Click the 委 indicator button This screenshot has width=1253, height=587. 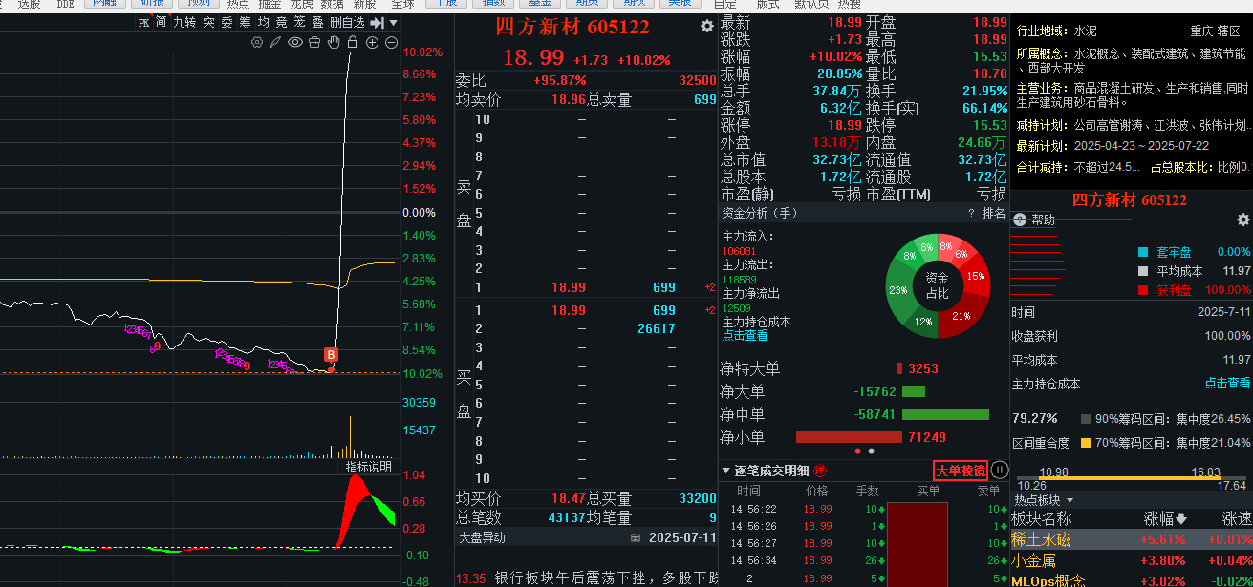tap(227, 22)
